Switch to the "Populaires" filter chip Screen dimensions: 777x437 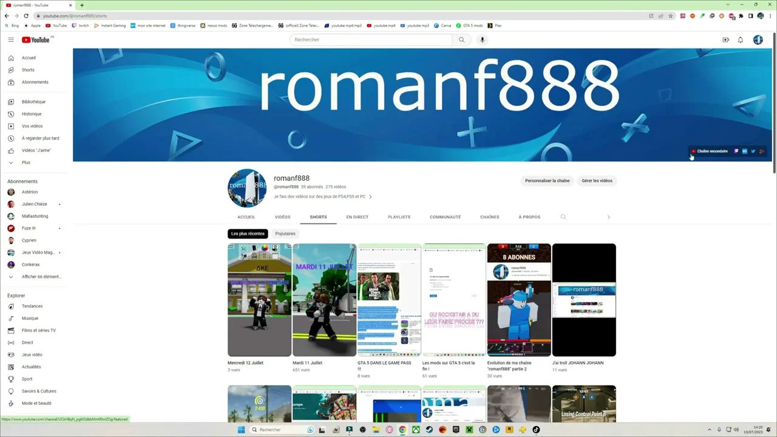285,234
